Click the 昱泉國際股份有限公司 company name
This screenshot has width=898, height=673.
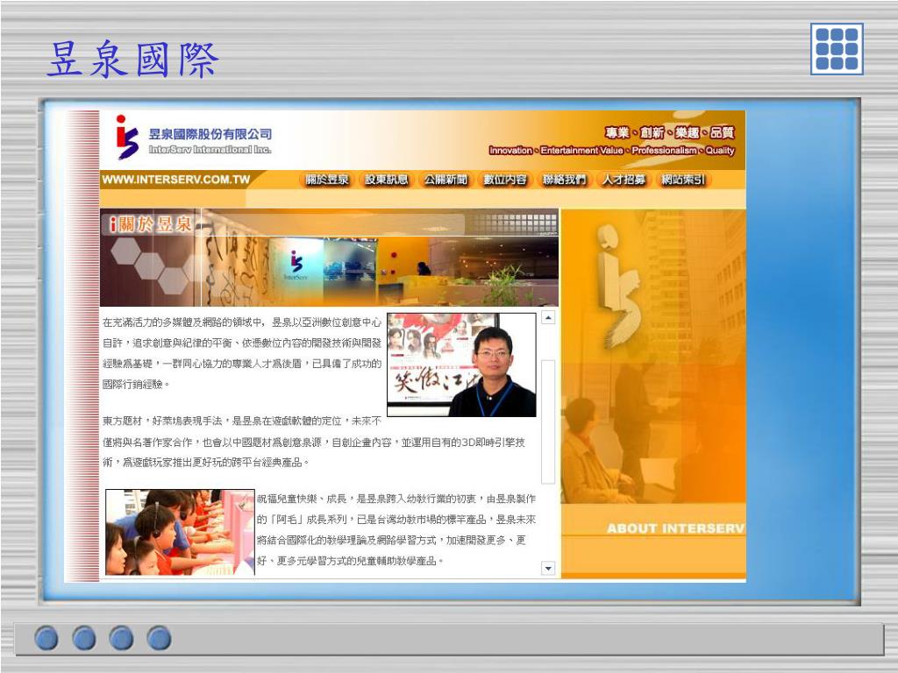(210, 134)
